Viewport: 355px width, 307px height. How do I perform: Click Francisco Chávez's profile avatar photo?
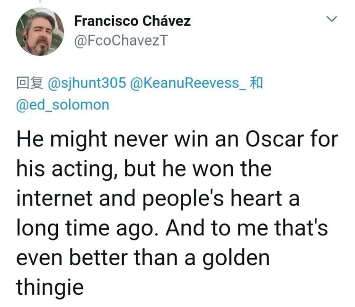[x=40, y=33]
